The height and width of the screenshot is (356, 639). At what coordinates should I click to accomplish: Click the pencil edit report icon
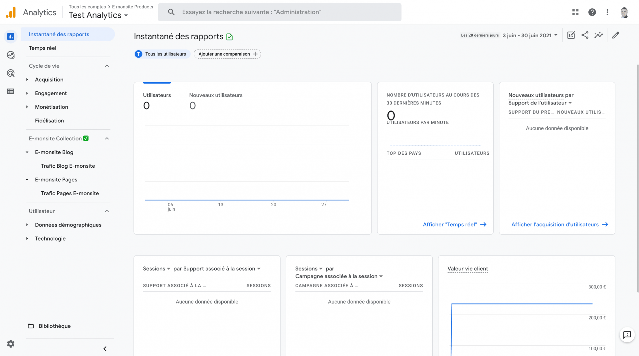[x=616, y=35]
